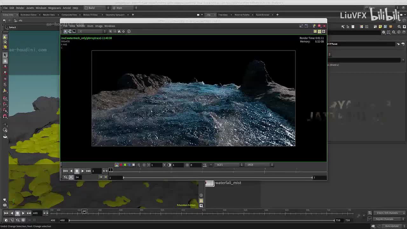Screen dimensions: 407x229
Task: Click the zoom in icon in render window
Action: 110,31
